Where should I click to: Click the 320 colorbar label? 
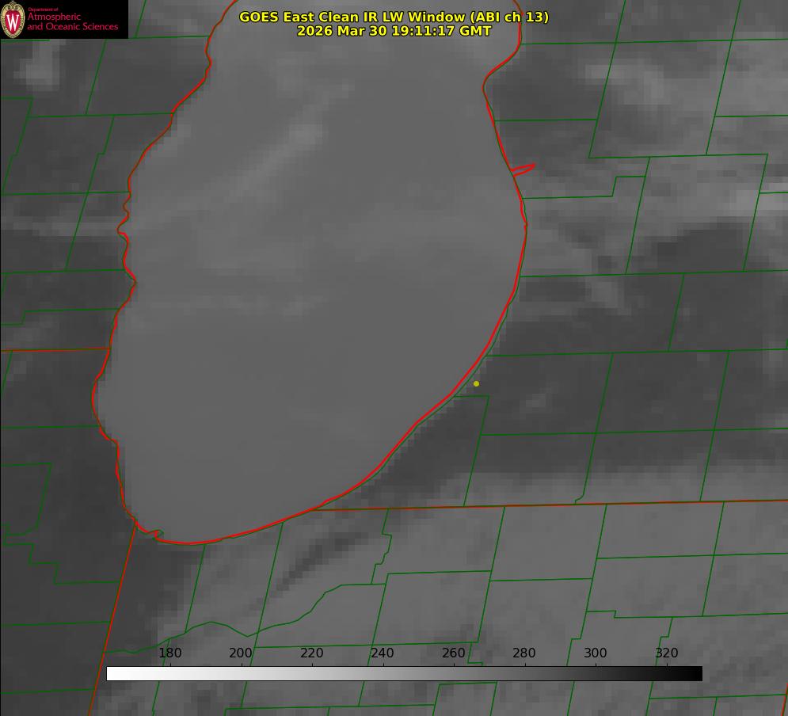click(667, 653)
